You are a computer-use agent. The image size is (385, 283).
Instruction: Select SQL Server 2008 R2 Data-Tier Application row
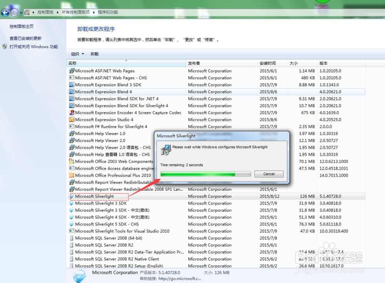pyautogui.click(x=216, y=252)
